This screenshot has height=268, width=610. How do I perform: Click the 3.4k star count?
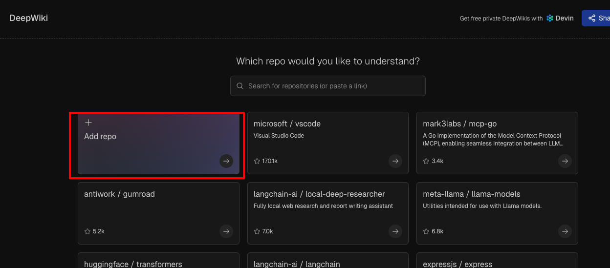437,161
